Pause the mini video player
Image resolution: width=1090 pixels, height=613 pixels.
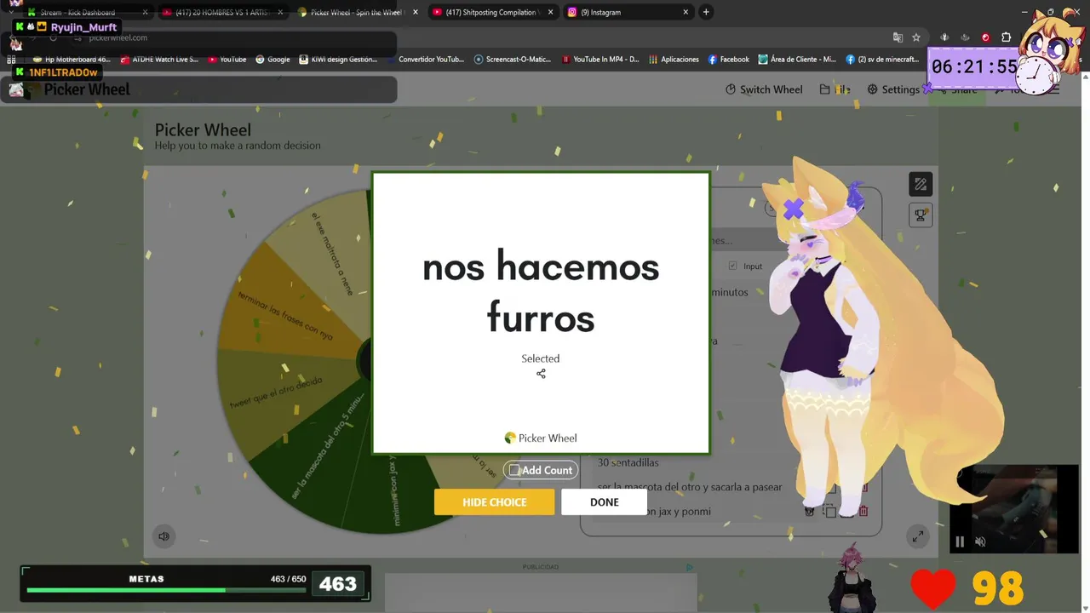pyautogui.click(x=960, y=541)
